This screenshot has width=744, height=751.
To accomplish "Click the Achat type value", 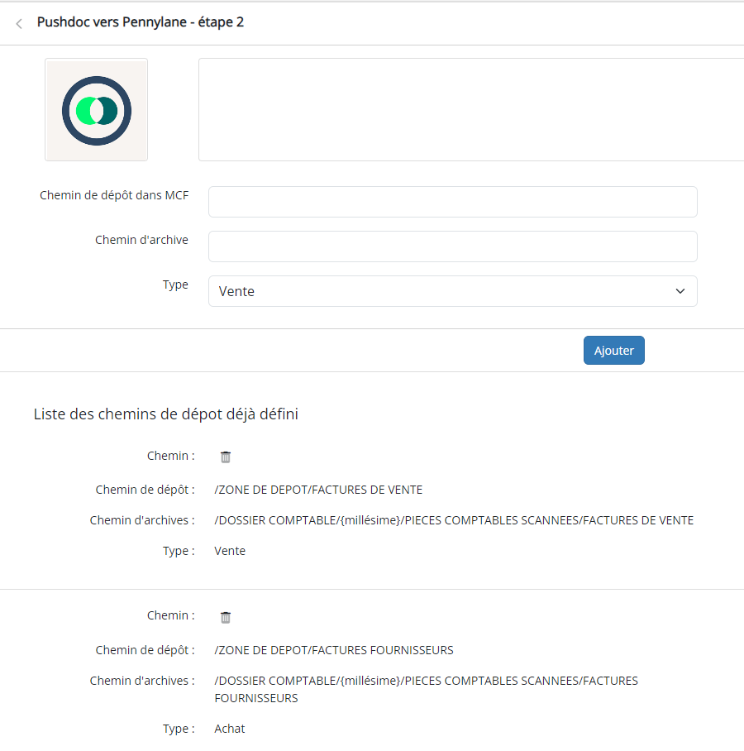I will point(230,729).
